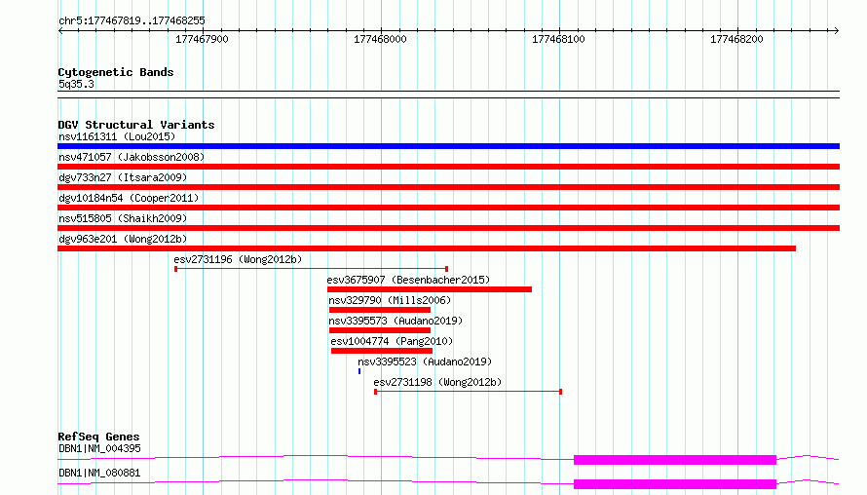Click magenta exon block of DBN1|NM_080881
The width and height of the screenshot is (867, 495).
pos(674,484)
